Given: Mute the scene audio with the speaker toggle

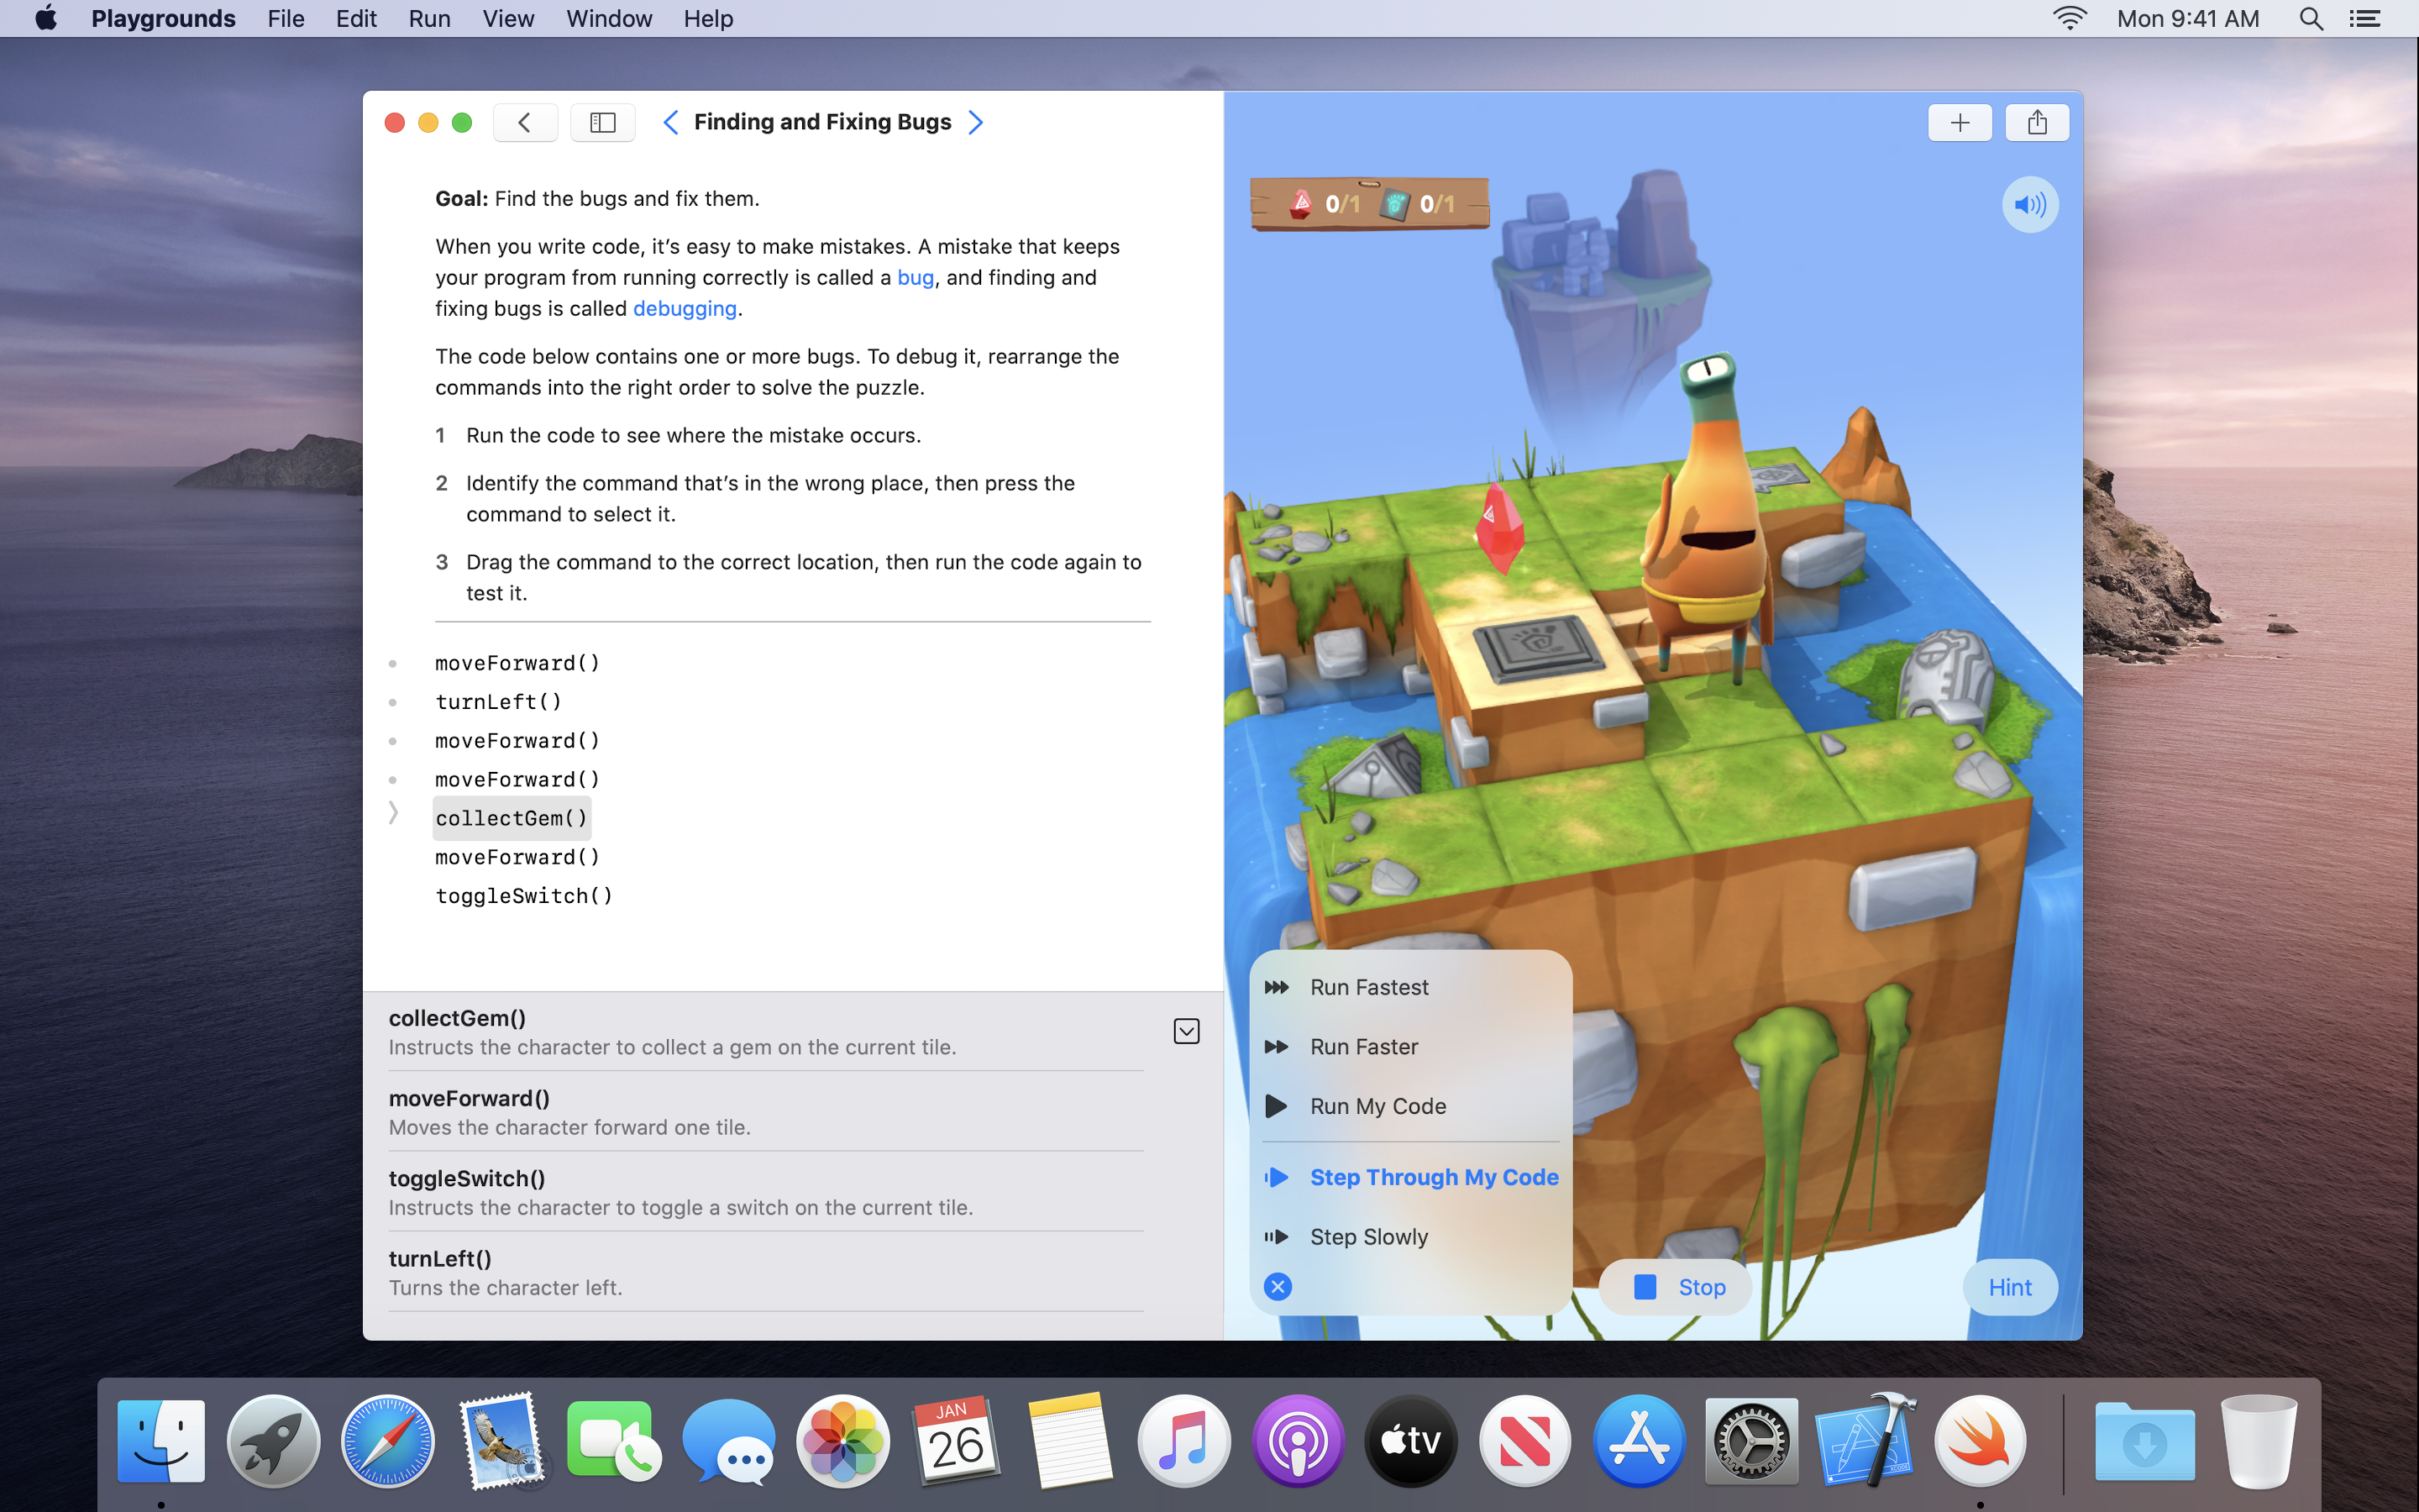Looking at the screenshot, I should (2030, 204).
